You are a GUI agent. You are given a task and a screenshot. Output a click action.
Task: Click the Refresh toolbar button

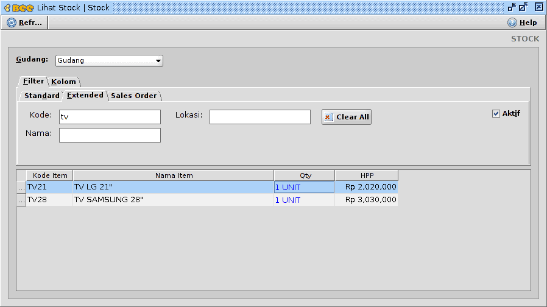point(25,23)
